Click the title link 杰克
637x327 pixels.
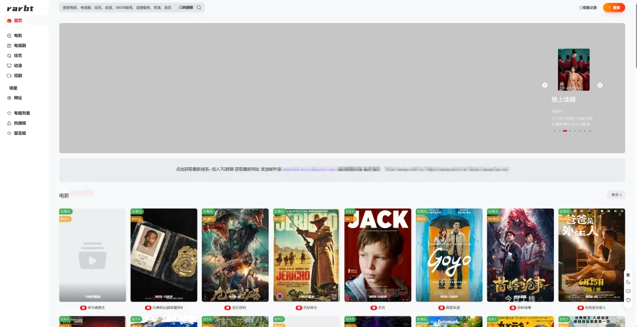(381, 308)
